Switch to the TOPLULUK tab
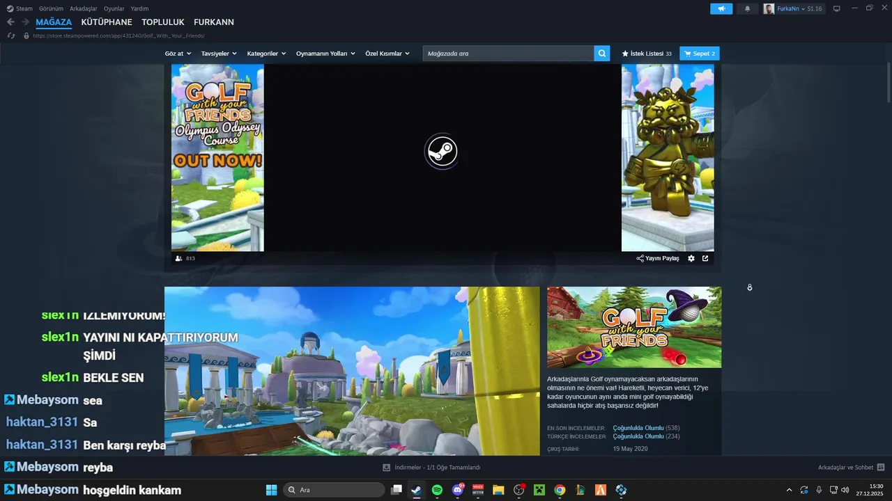Screen dimensions: 892x501 click(163, 22)
